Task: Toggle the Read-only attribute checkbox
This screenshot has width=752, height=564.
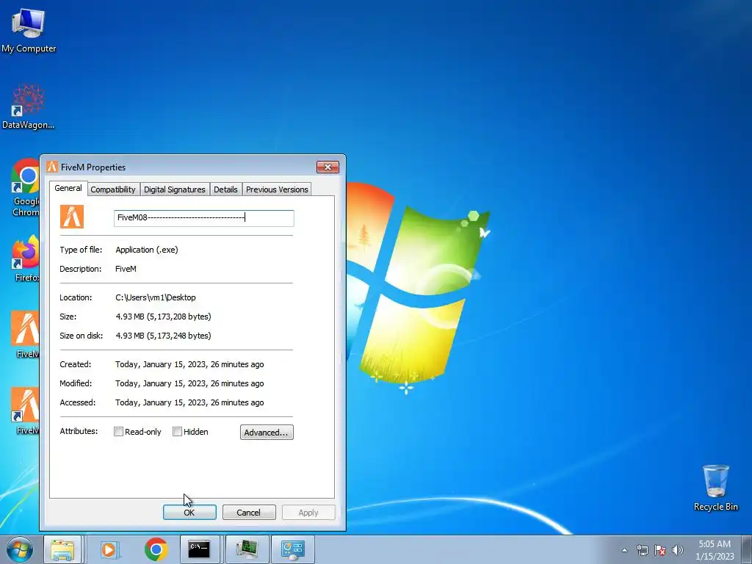Action: pyautogui.click(x=118, y=432)
